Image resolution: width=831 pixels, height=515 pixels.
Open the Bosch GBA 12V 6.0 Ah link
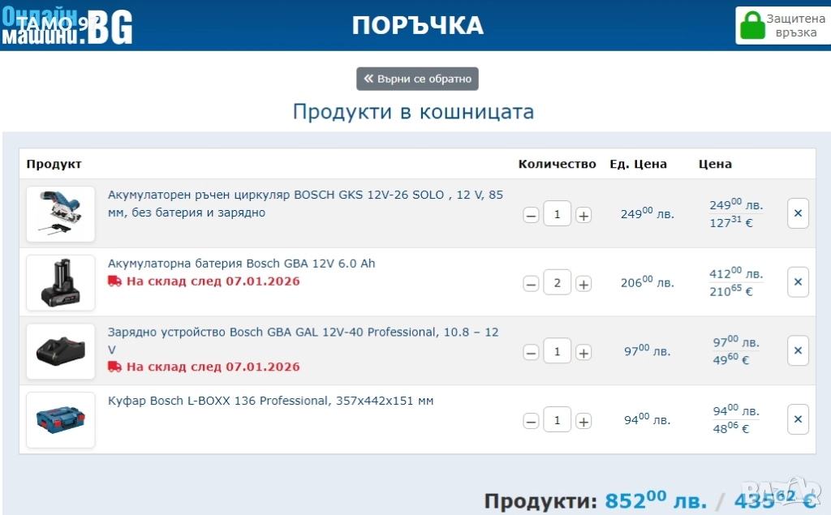[241, 264]
